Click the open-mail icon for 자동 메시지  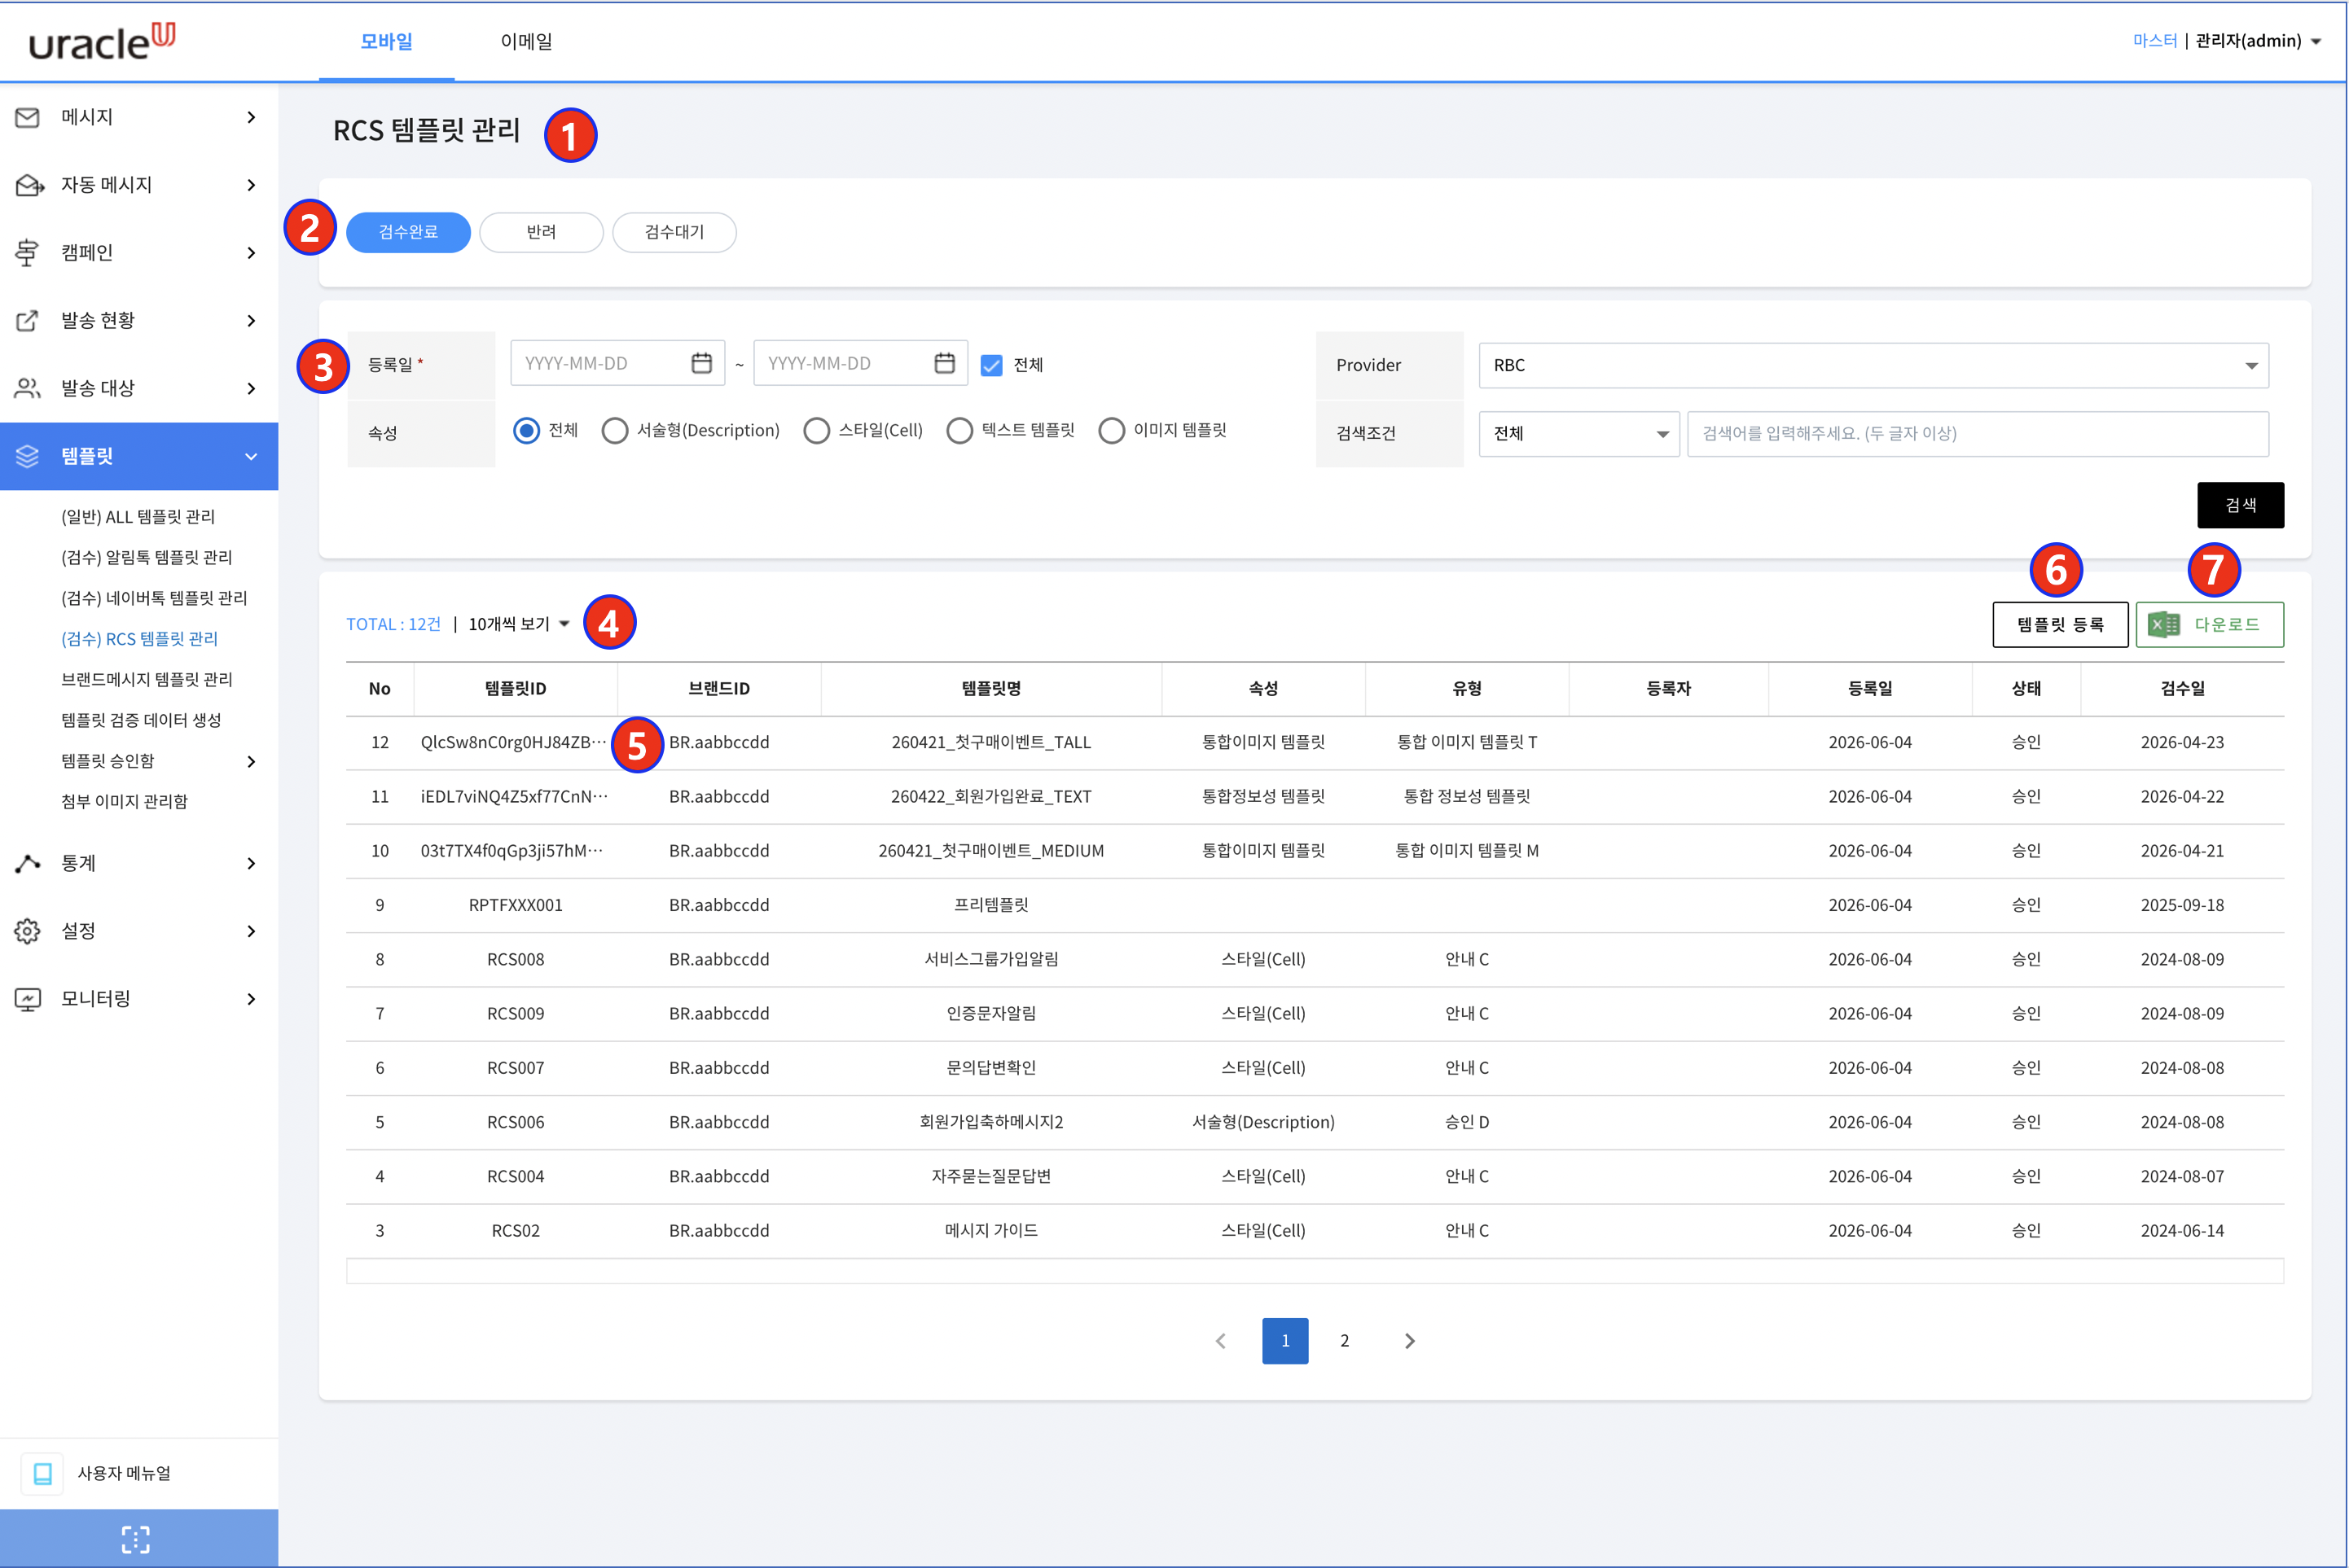[29, 185]
